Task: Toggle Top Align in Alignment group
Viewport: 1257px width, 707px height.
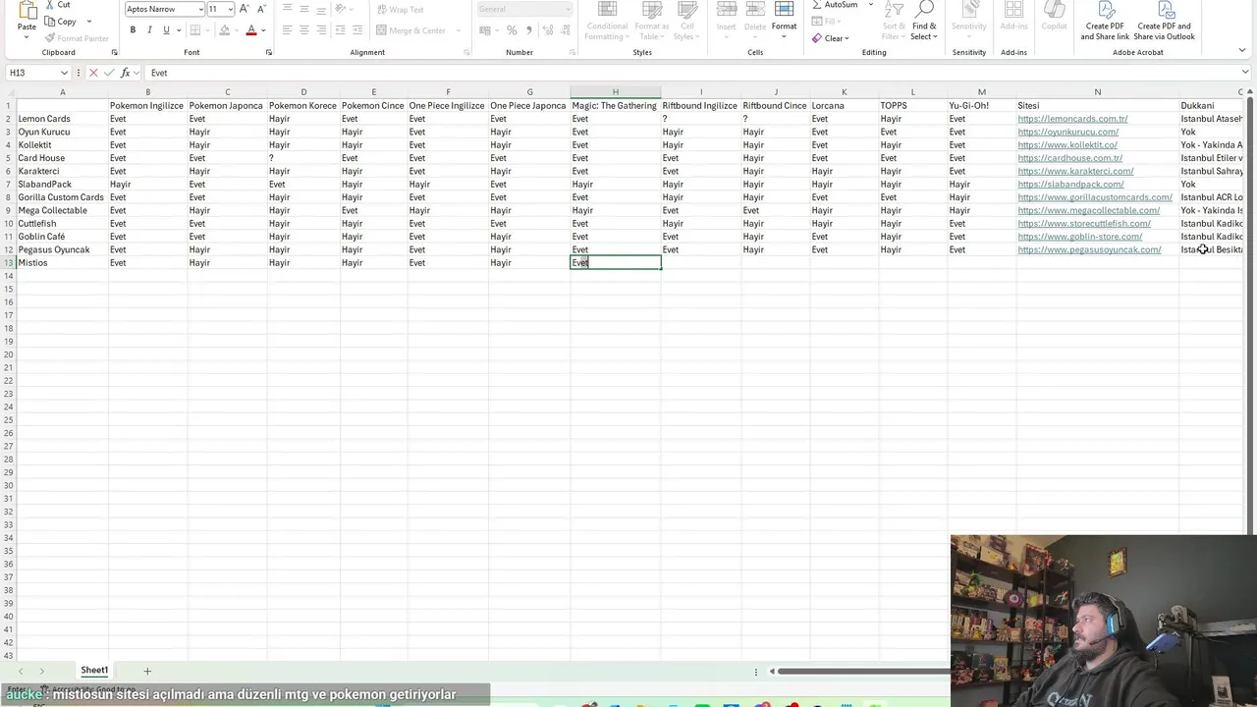Action: [x=287, y=9]
